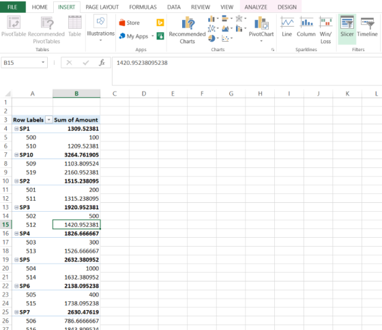This screenshot has height=330, width=382.
Task: Insert a line chart from the Charts group
Action: point(213,29)
